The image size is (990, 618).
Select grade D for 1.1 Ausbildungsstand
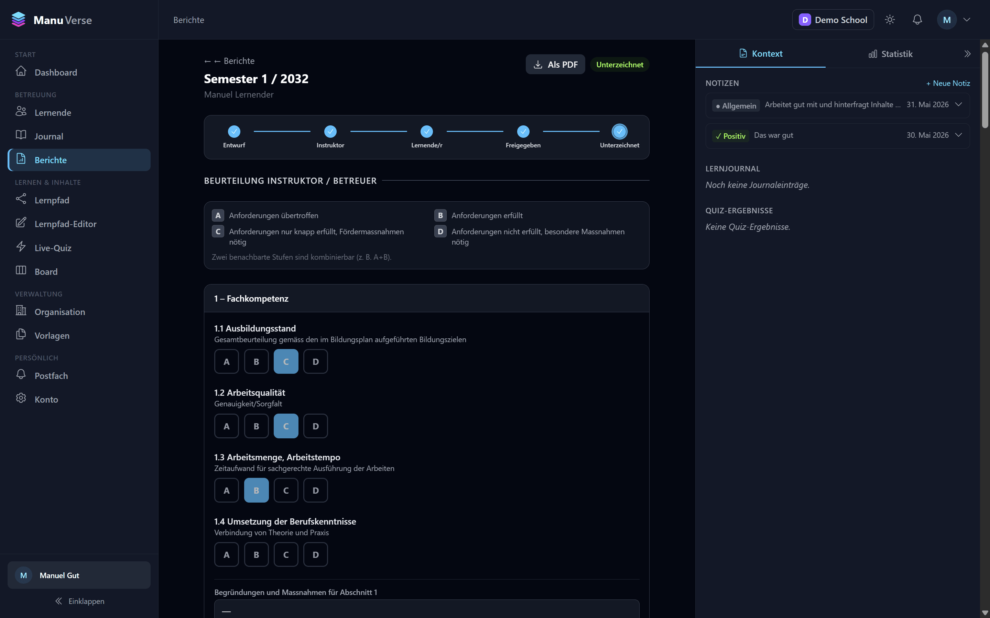[315, 361]
